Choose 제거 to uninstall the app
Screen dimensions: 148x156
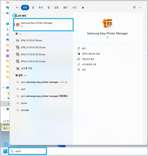point(84,70)
